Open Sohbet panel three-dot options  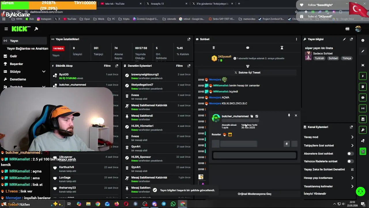[296, 39]
